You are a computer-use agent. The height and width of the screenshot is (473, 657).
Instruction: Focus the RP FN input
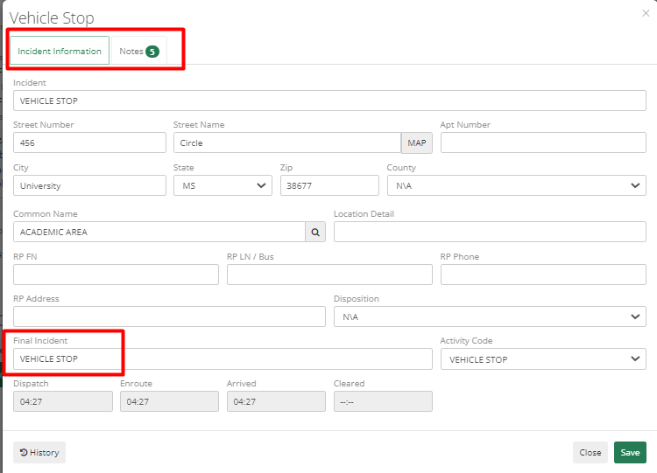[x=116, y=275]
